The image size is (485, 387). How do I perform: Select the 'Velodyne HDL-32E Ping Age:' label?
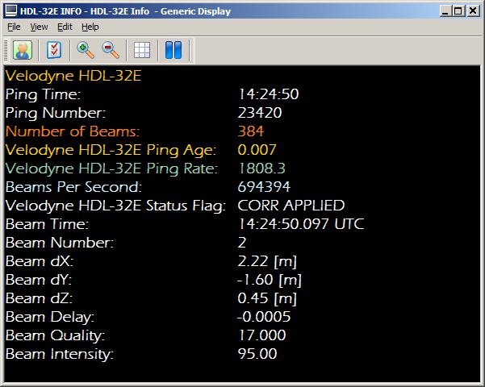(x=111, y=150)
